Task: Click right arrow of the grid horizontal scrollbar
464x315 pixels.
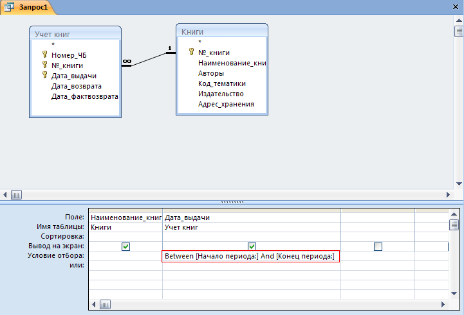Action: pyautogui.click(x=443, y=304)
